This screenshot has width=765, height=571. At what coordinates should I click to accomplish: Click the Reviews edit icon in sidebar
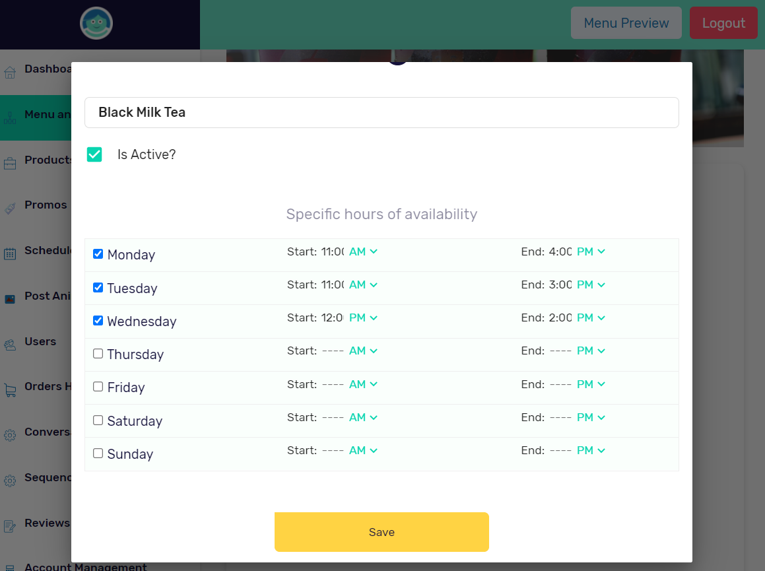[10, 526]
